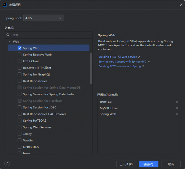The width and height of the screenshot is (185, 169).
Task: Open external arrow of Spring MVC link
Action: click(149, 62)
